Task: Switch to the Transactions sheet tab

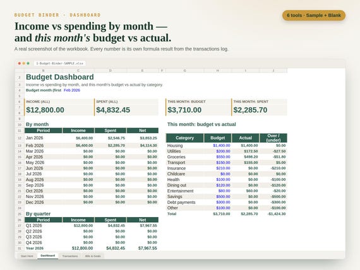Action: [70, 256]
